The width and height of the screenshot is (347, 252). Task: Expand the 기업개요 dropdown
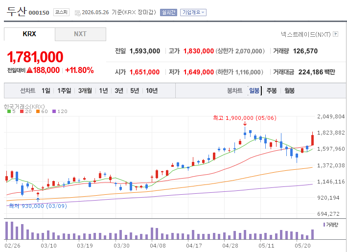pyautogui.click(x=193, y=12)
